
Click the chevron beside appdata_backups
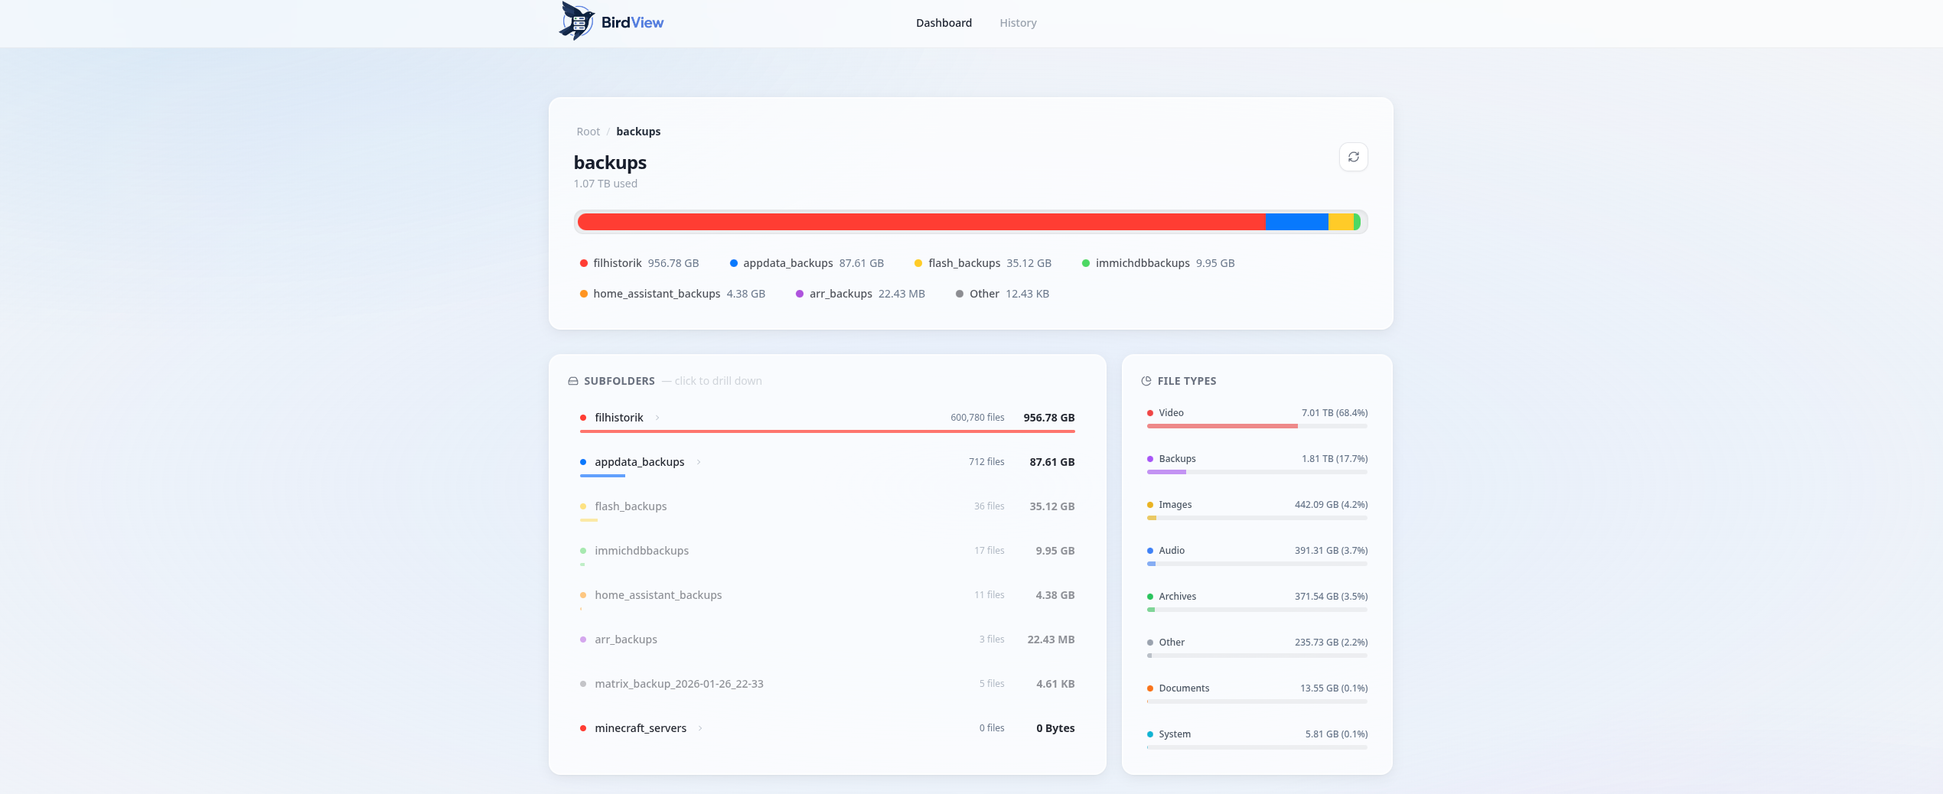[699, 462]
